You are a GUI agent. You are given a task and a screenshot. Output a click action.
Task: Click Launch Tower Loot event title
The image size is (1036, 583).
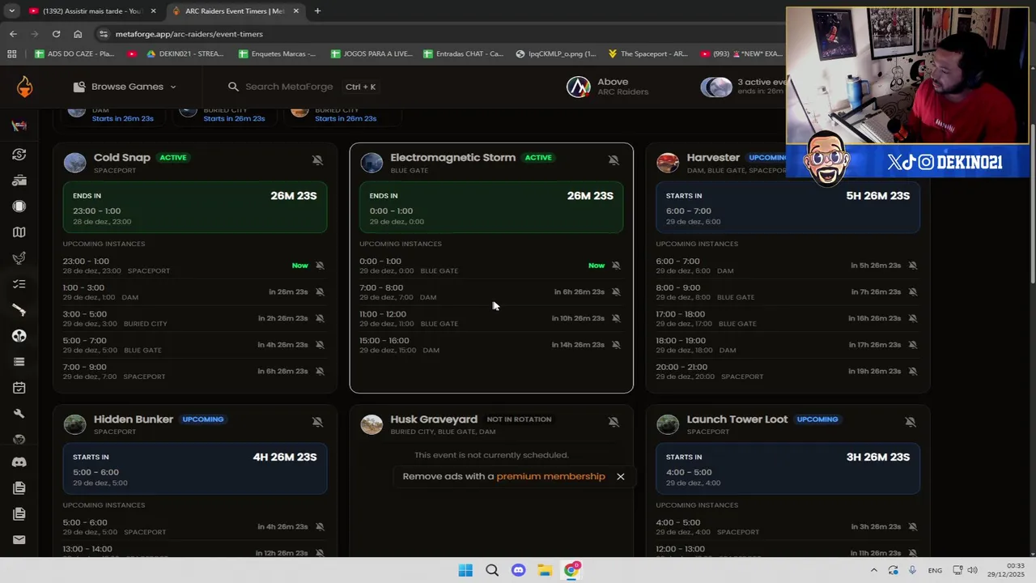(737, 419)
